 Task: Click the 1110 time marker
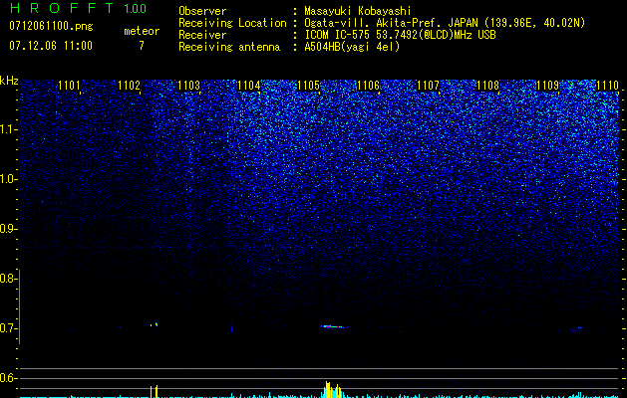pyautogui.click(x=607, y=86)
